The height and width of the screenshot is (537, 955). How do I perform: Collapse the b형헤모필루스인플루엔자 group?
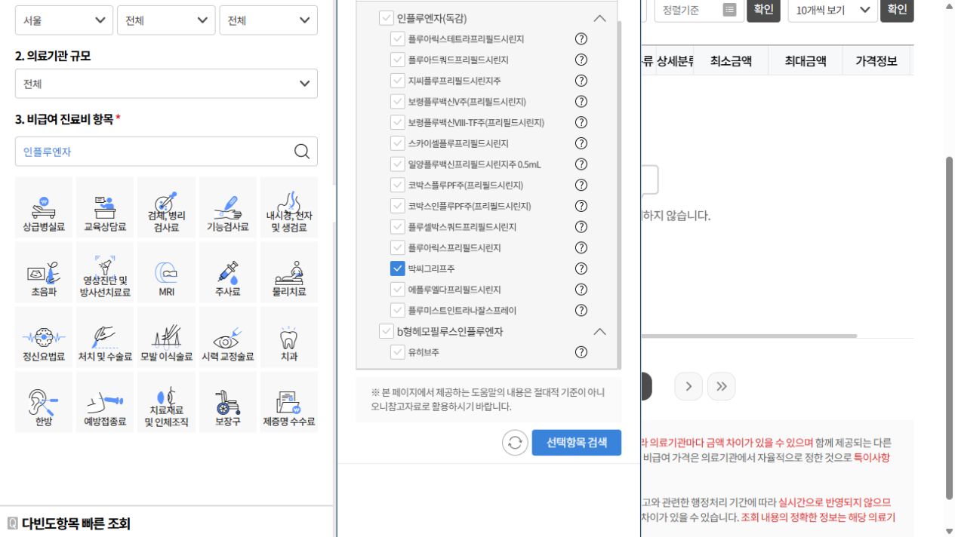[599, 331]
